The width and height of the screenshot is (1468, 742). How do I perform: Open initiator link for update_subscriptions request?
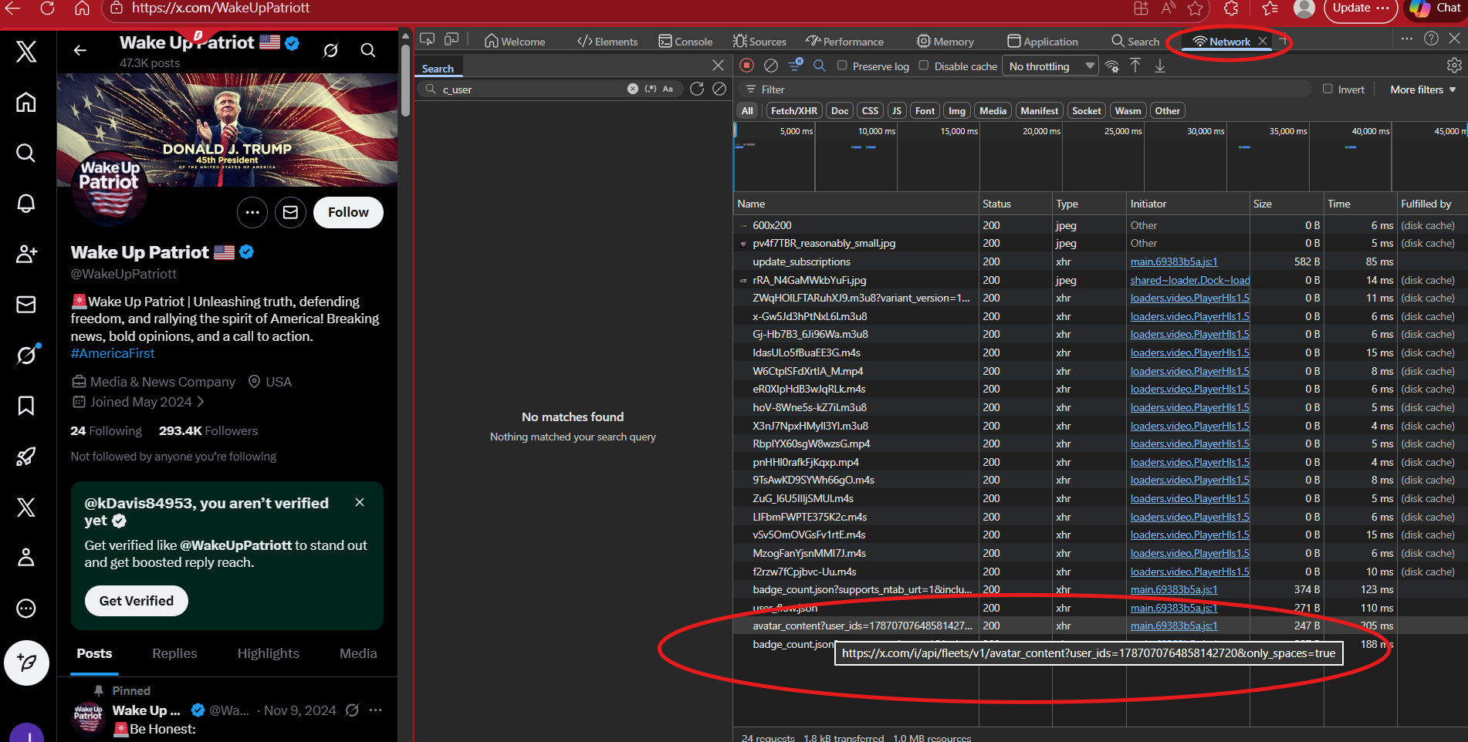1174,261
